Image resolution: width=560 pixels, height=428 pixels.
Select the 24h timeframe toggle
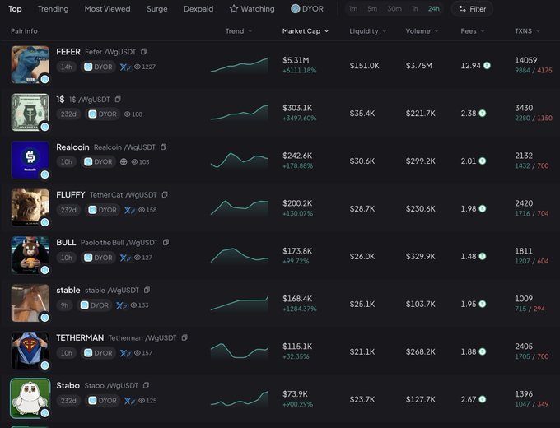[x=433, y=8]
